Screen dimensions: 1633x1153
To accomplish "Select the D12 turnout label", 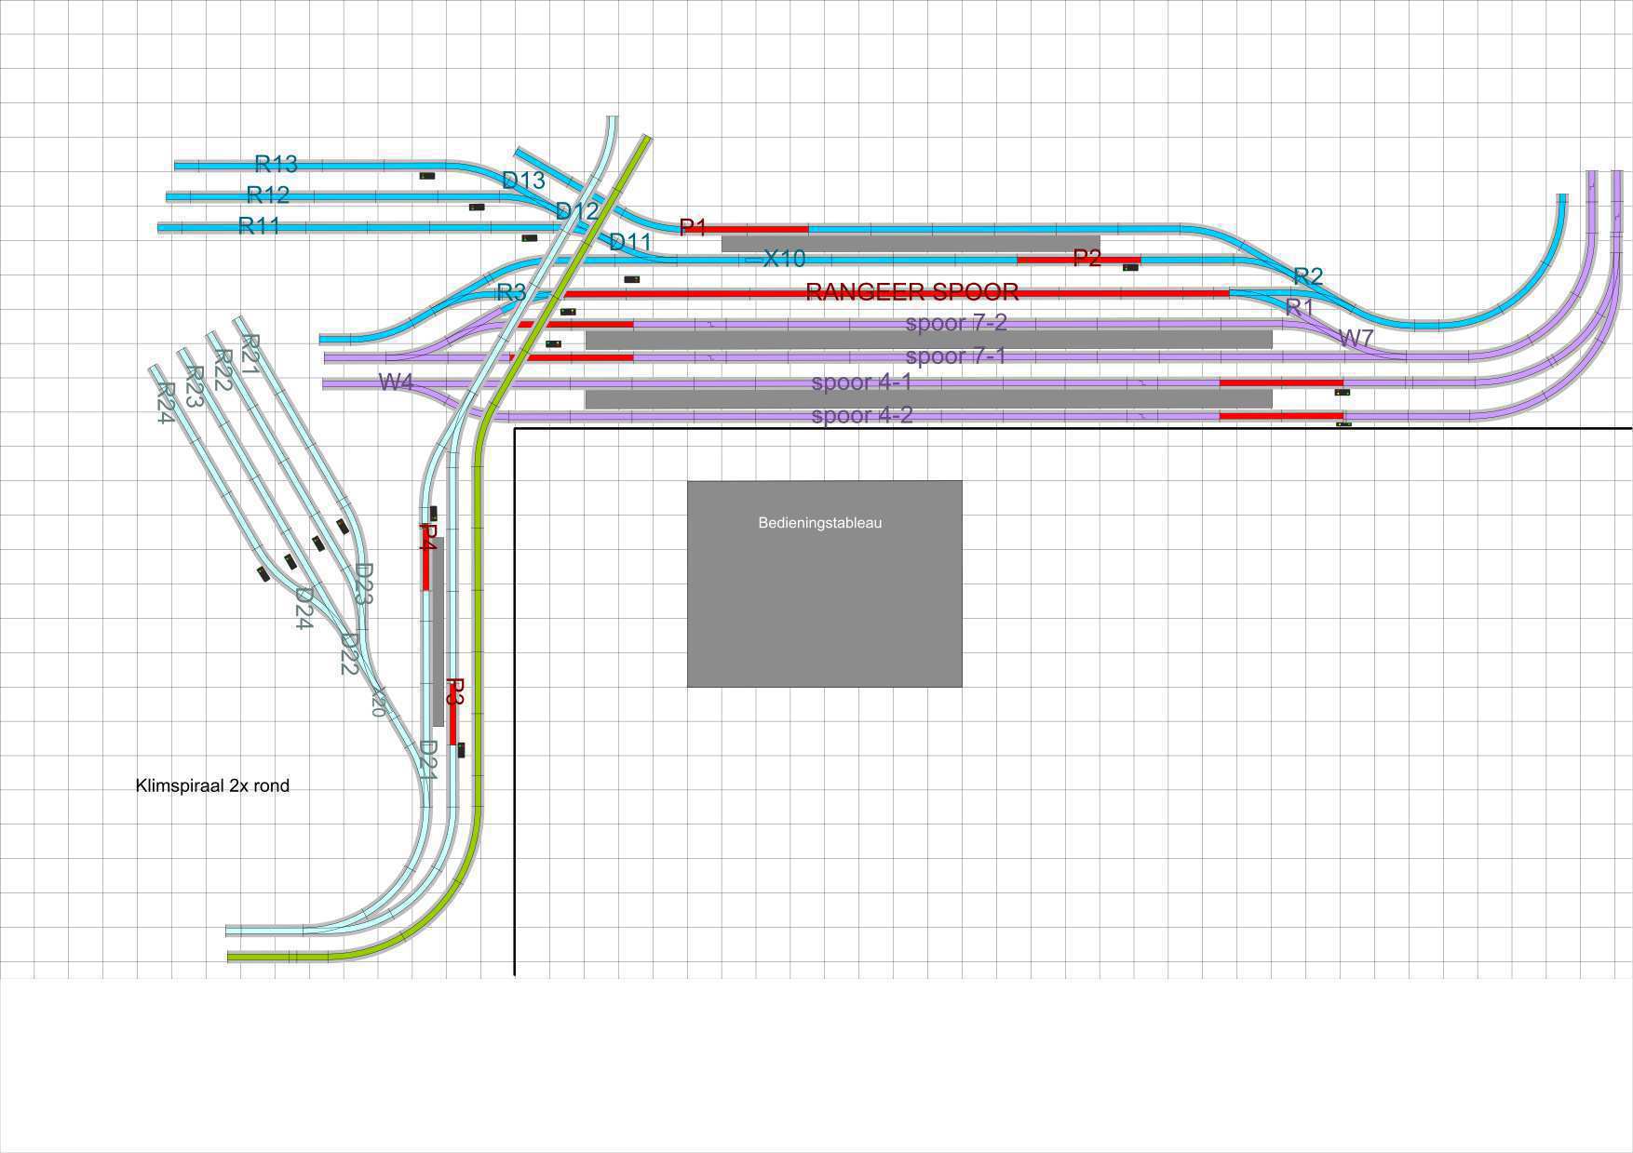I will [x=577, y=211].
